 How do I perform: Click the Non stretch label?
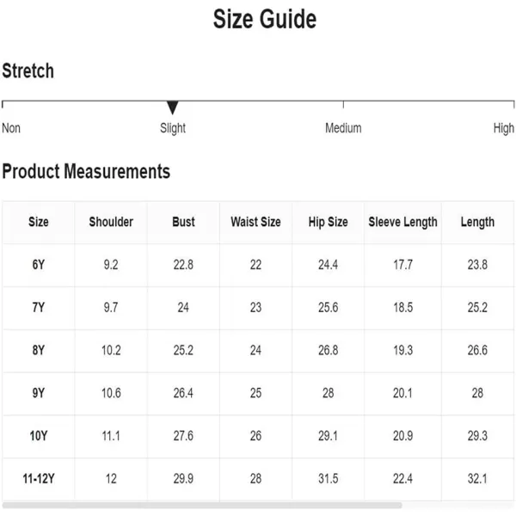(11, 128)
